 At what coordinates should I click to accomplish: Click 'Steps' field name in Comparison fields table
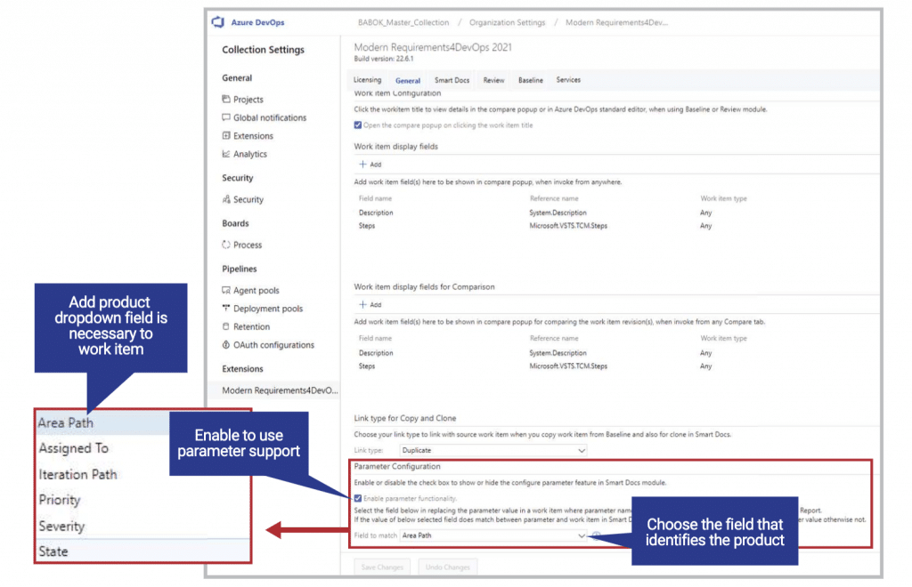tap(367, 366)
